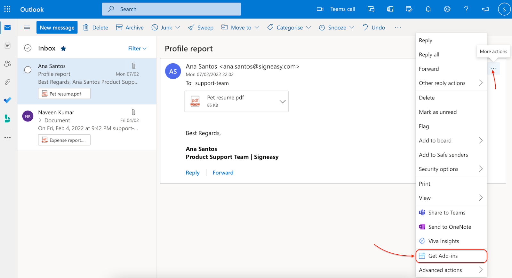The height and width of the screenshot is (278, 512).
Task: Open the Filter dropdown
Action: [137, 49]
